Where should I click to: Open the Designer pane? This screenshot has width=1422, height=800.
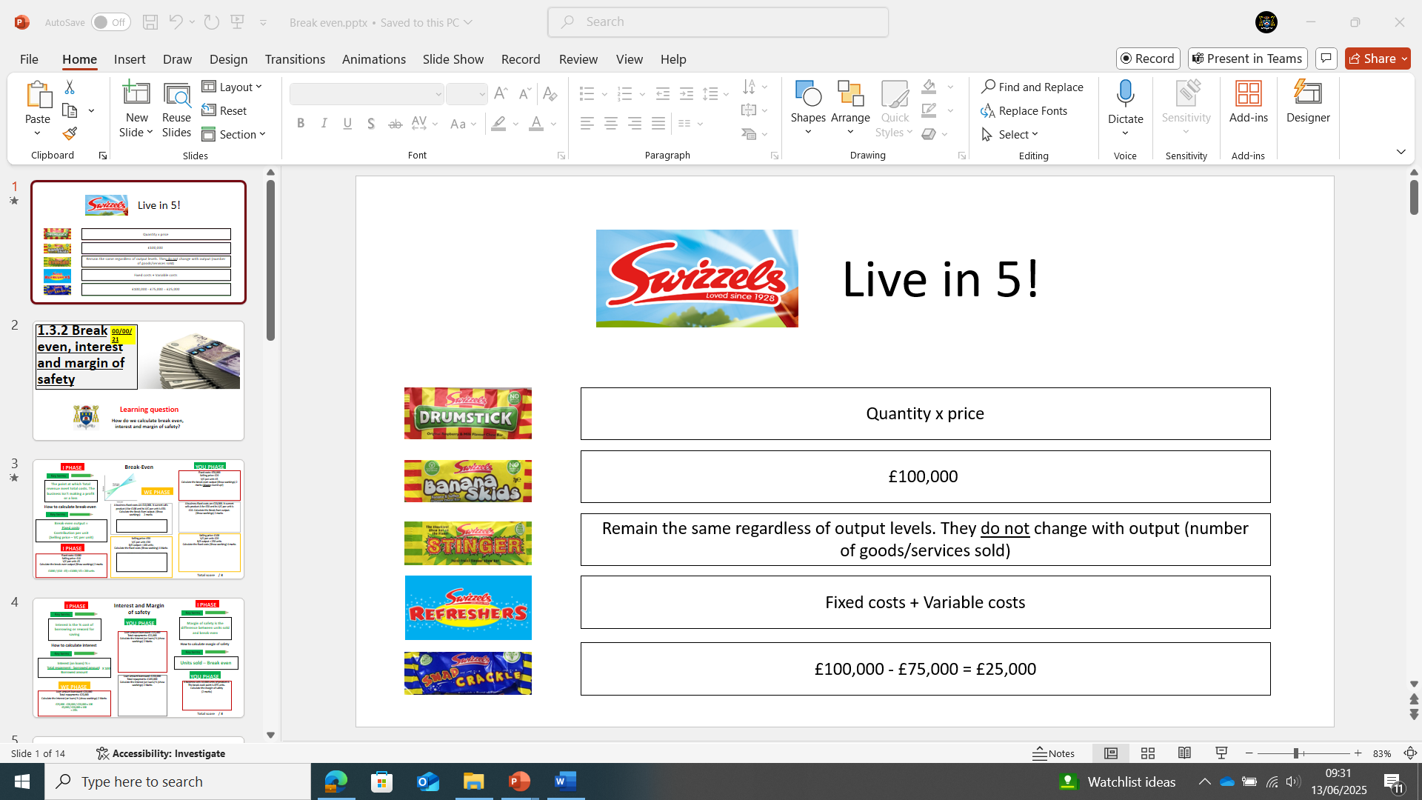coord(1308,102)
